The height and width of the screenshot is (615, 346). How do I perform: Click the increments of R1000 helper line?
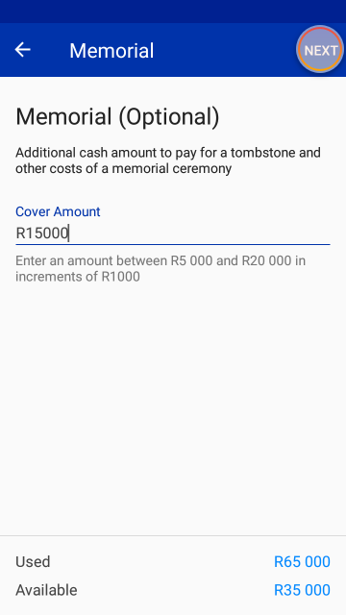[x=78, y=277]
